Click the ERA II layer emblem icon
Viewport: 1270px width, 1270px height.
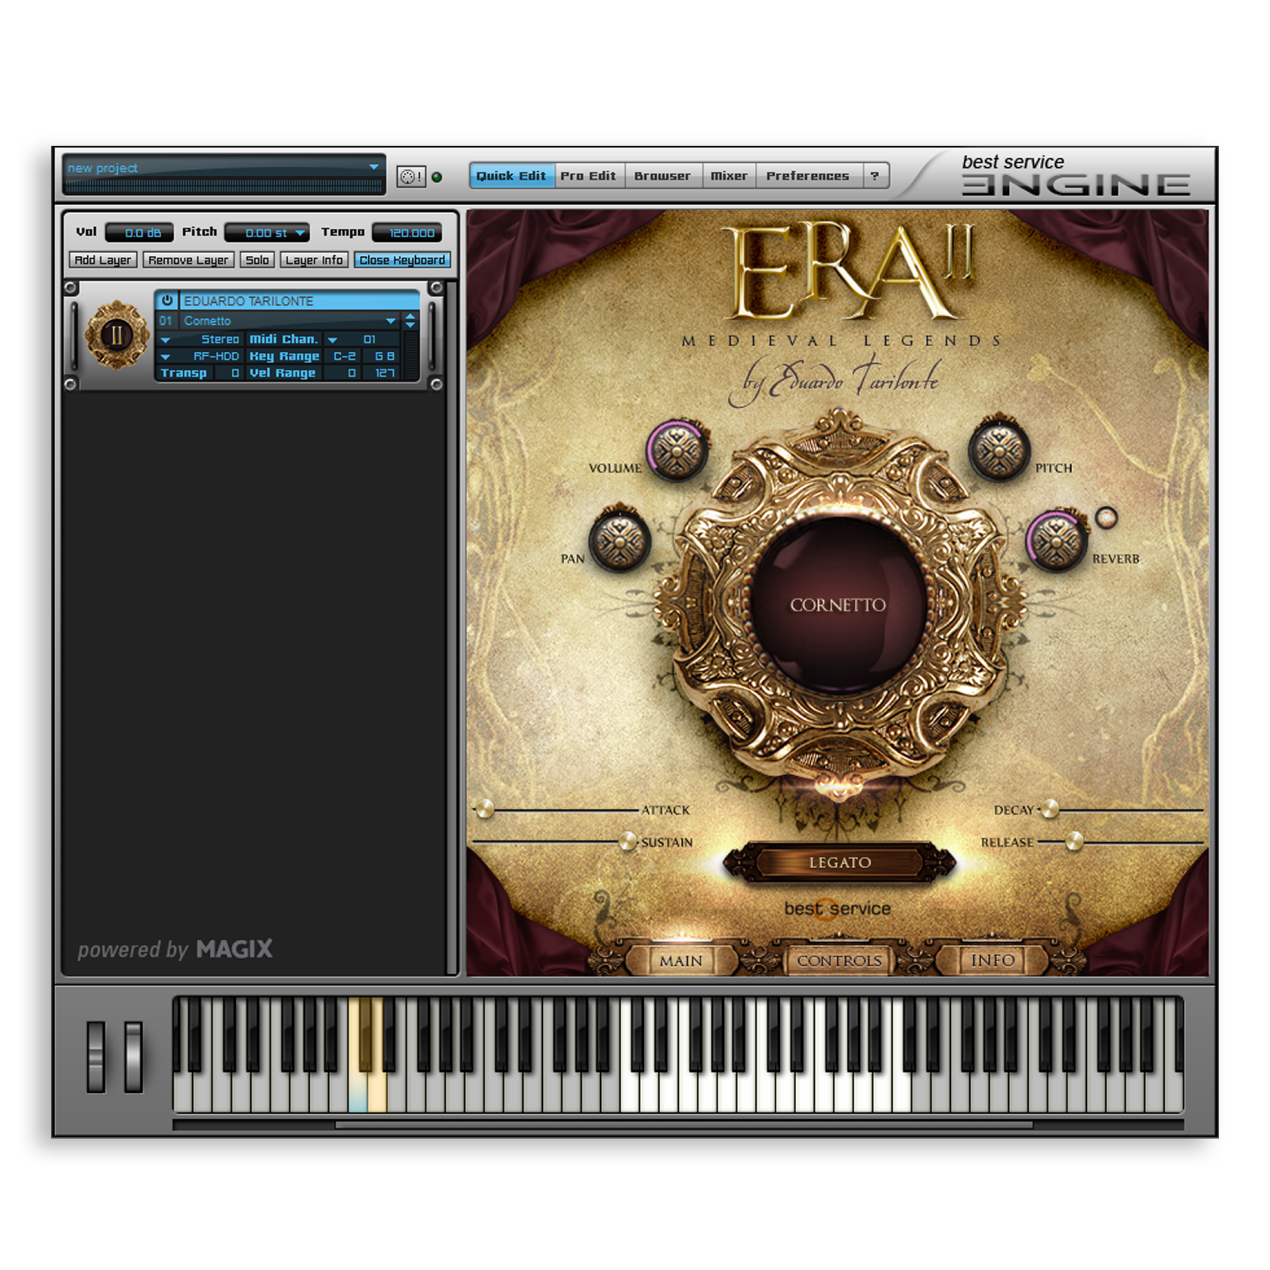point(116,335)
